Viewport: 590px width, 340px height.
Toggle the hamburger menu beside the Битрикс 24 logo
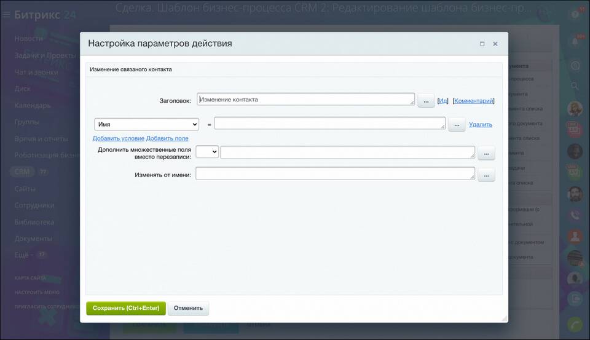tap(6, 15)
